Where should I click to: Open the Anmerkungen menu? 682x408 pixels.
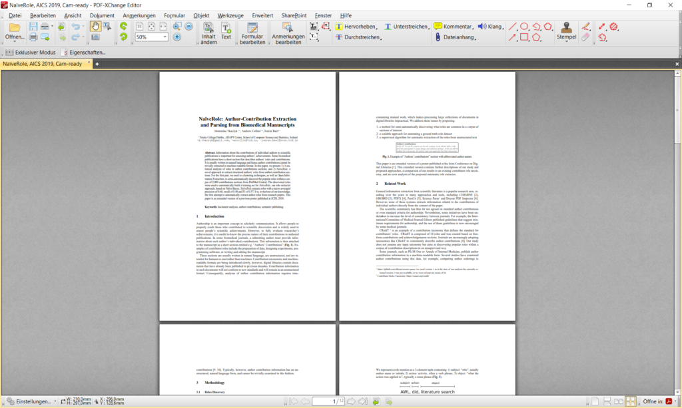point(139,15)
